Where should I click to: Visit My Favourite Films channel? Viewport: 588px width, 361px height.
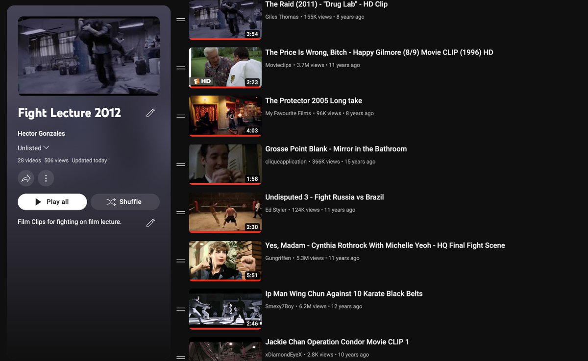(x=288, y=113)
